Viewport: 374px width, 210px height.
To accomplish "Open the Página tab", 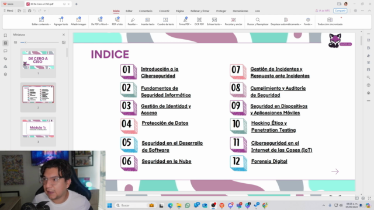I will click(180, 11).
